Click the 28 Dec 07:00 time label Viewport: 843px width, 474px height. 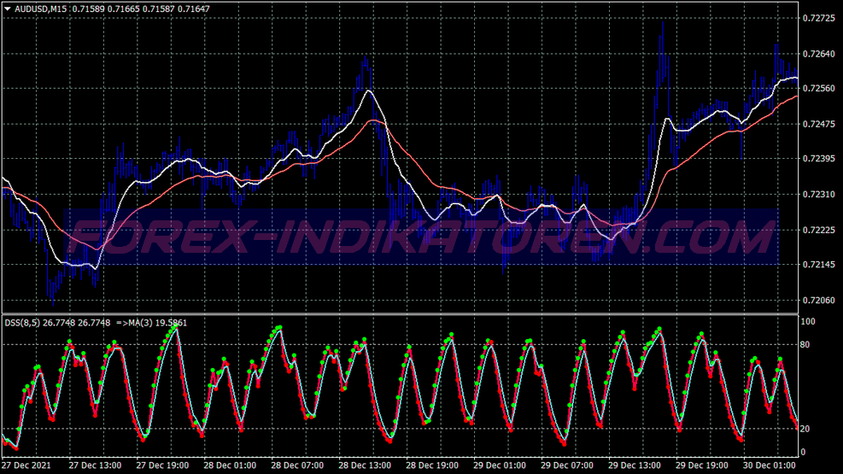(297, 465)
